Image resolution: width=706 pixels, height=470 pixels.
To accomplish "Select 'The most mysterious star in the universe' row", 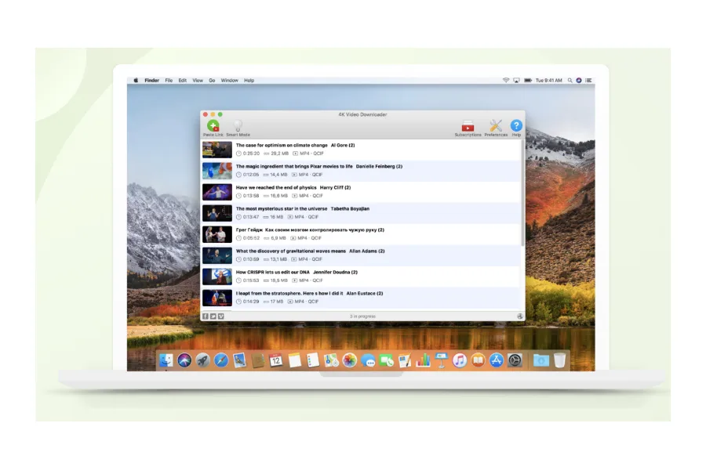I will (x=361, y=213).
